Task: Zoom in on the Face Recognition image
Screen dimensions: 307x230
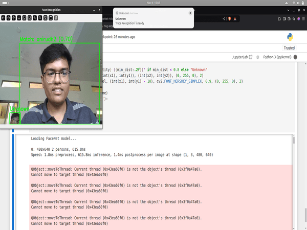Action: [35, 18]
